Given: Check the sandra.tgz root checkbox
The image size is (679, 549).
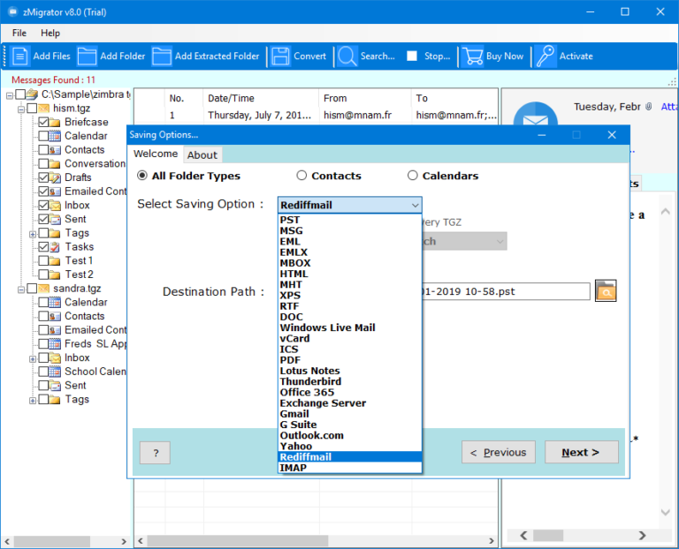Looking at the screenshot, I should tap(32, 289).
